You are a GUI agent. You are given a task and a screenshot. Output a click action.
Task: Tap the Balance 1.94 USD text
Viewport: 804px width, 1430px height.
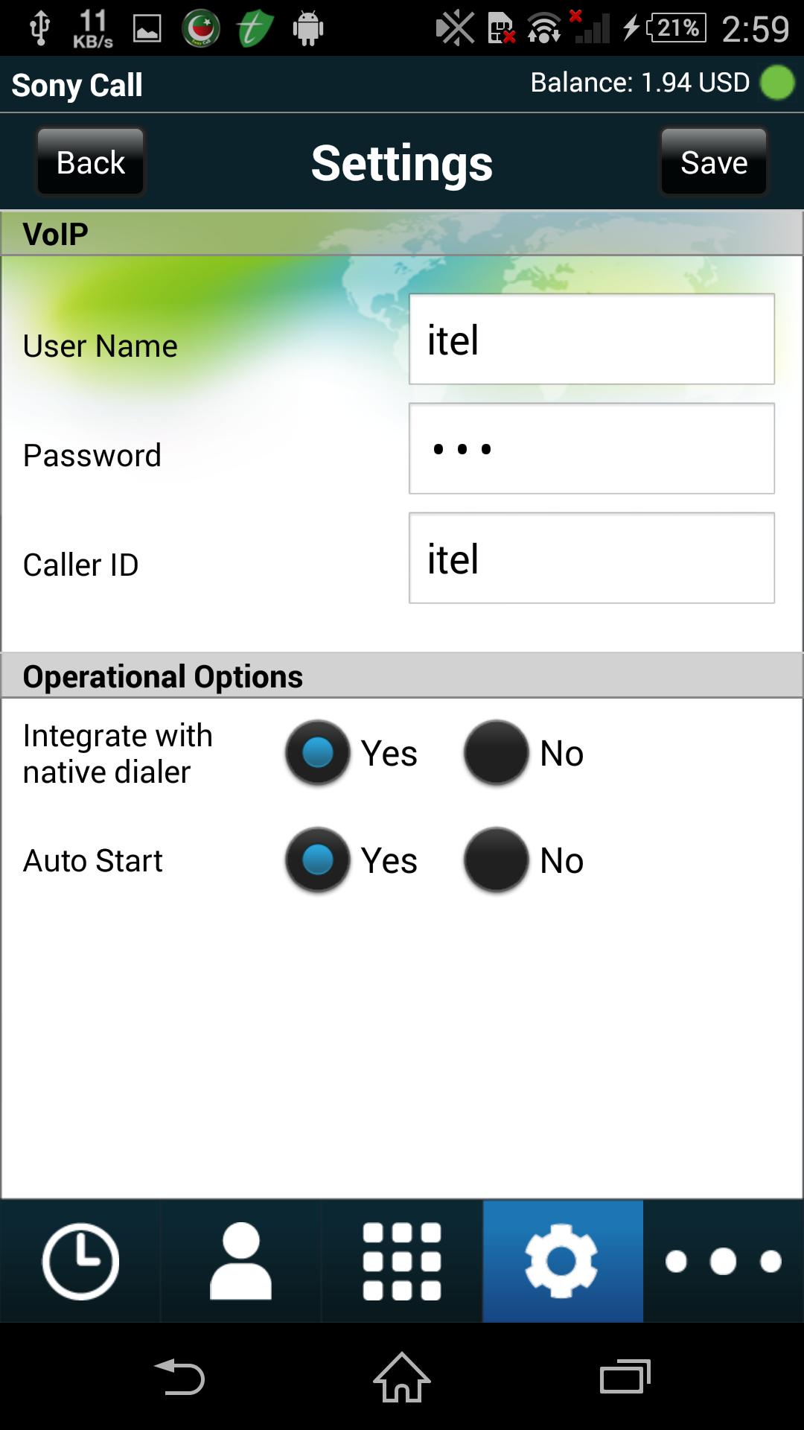pyautogui.click(x=639, y=83)
